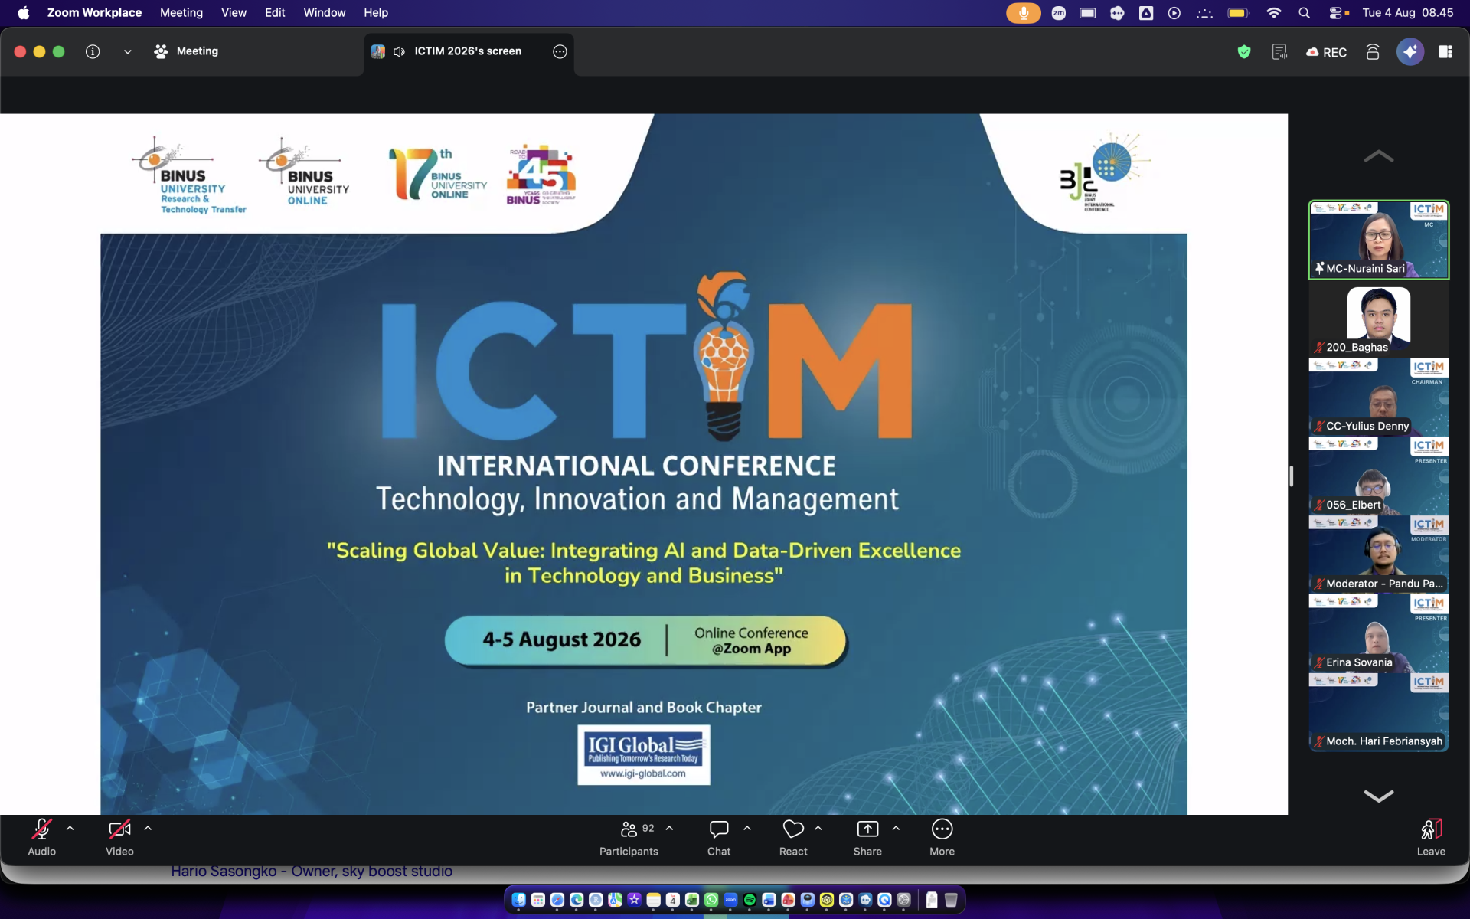Click the encryption shield icon
This screenshot has width=1470, height=919.
(x=1244, y=51)
